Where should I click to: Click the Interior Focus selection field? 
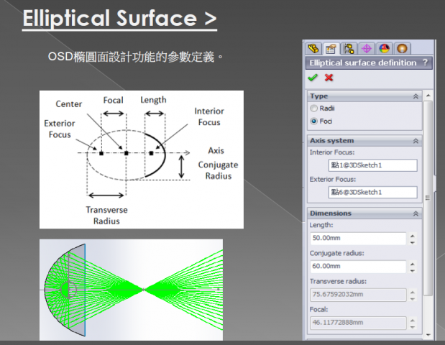(372, 165)
